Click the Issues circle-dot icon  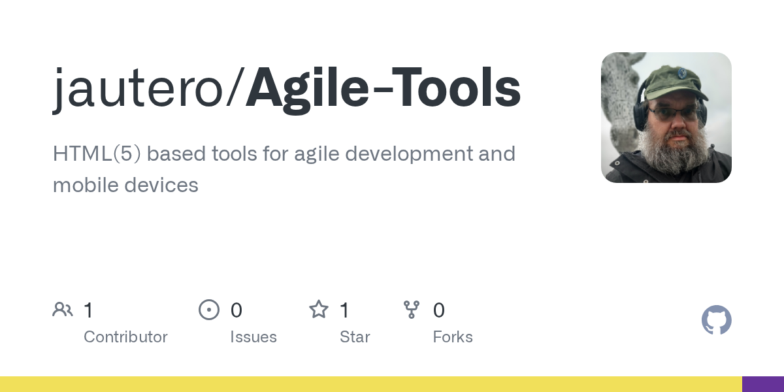click(x=208, y=310)
